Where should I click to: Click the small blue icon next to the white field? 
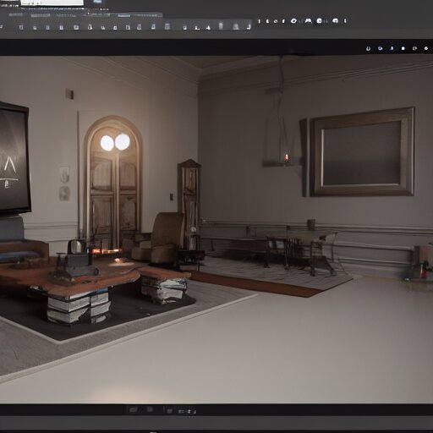[x=98, y=2]
